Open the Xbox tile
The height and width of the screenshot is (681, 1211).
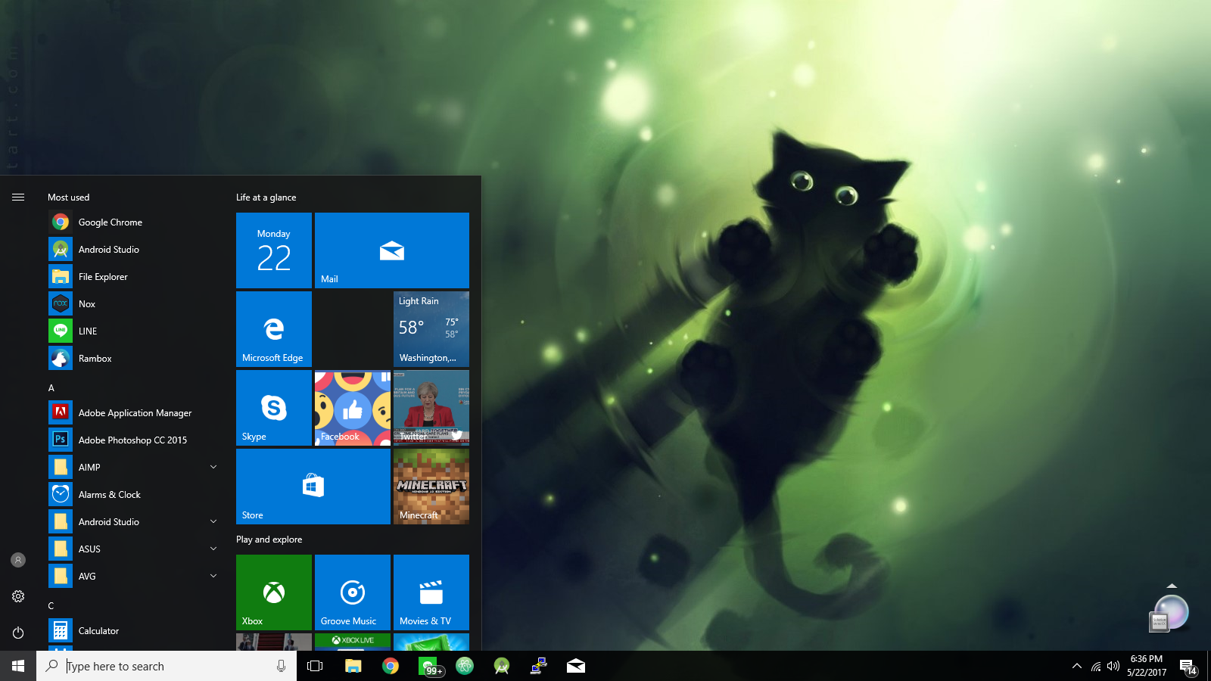click(x=274, y=592)
